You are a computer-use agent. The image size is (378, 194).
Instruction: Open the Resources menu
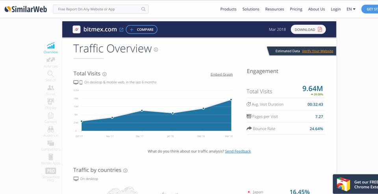point(274,9)
